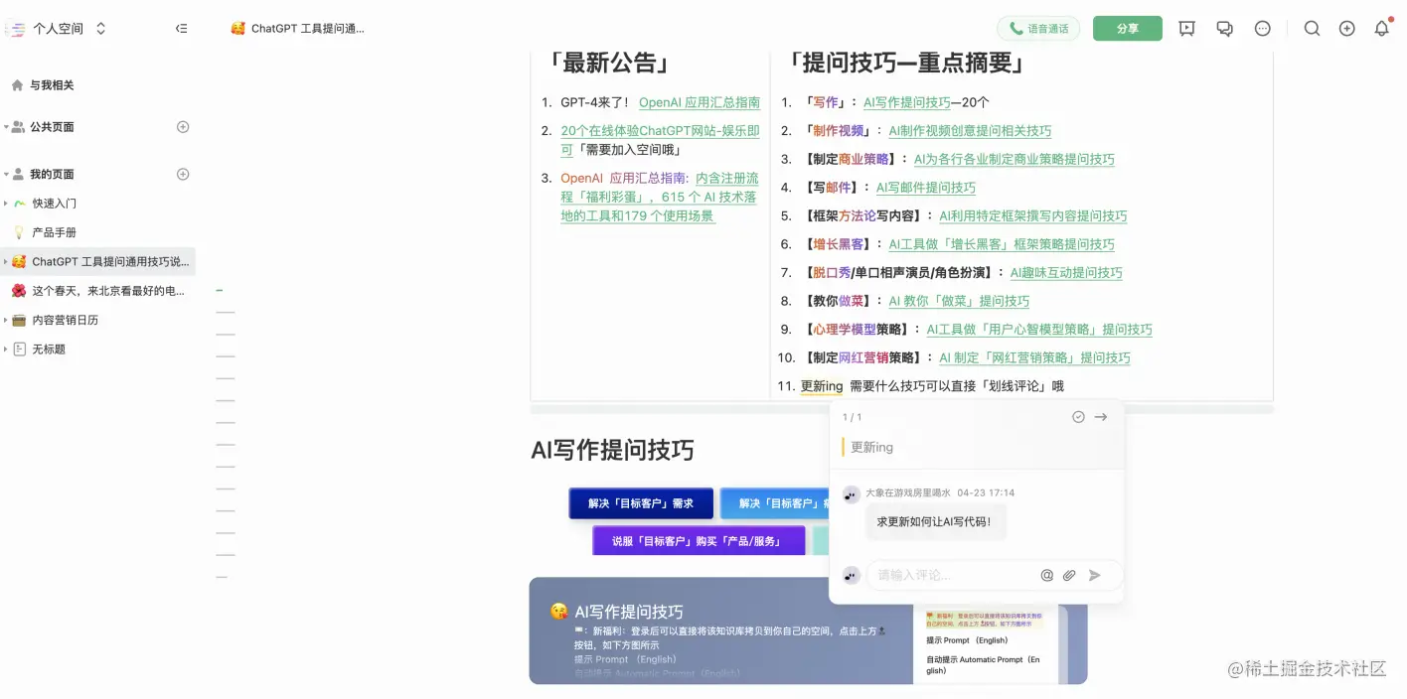Open the comments panel icon
1407x699 pixels.
[1225, 29]
